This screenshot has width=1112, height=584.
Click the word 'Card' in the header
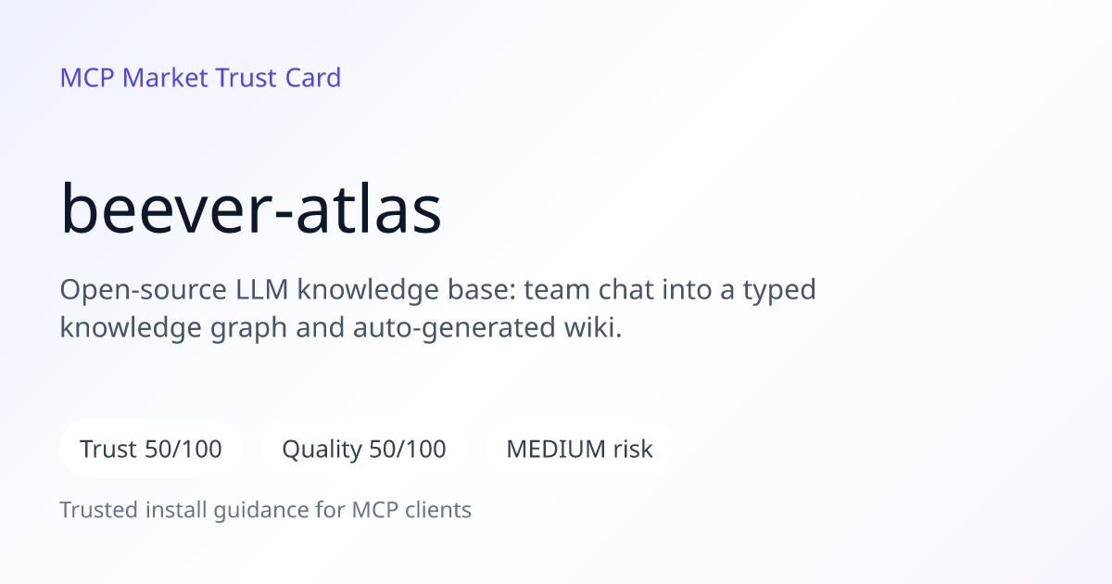pos(313,78)
